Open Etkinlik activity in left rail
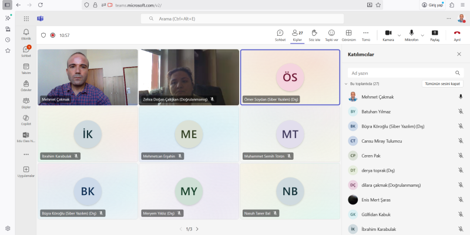 (x=26, y=35)
